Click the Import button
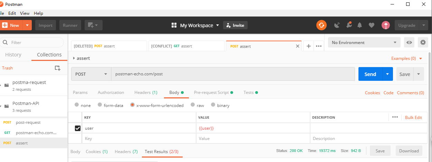This screenshot has height=162, width=432. pos(46,25)
